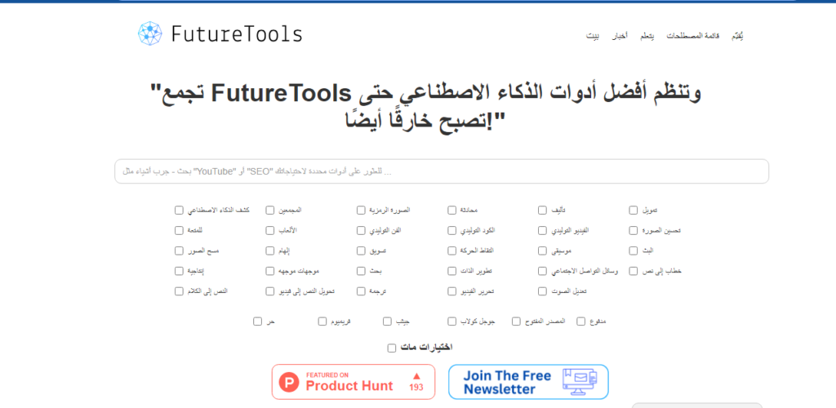Click the upvote triangle above 193
Screen dimensions: 836x408
416,375
